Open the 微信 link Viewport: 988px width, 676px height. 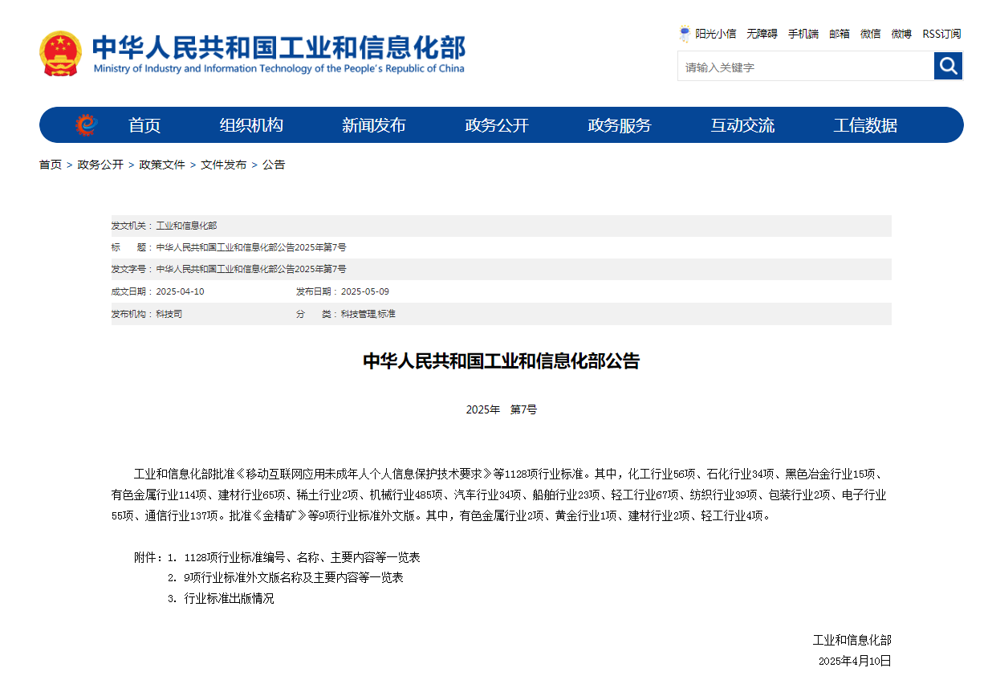click(871, 34)
